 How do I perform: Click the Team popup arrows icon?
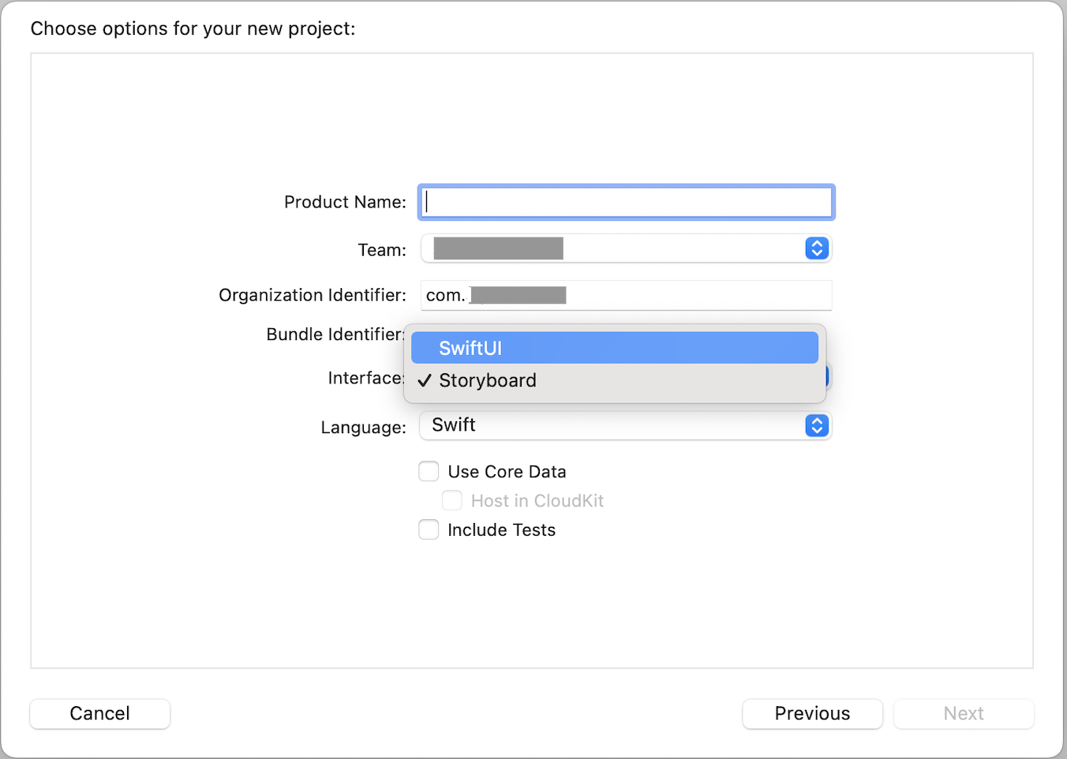pos(817,249)
